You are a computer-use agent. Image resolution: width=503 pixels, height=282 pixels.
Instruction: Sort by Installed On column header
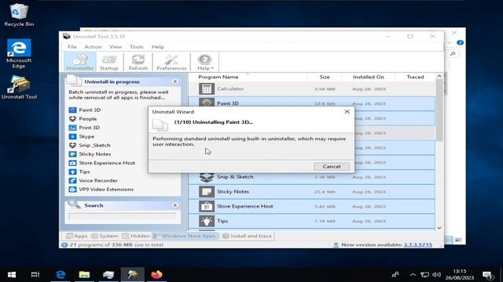(369, 77)
